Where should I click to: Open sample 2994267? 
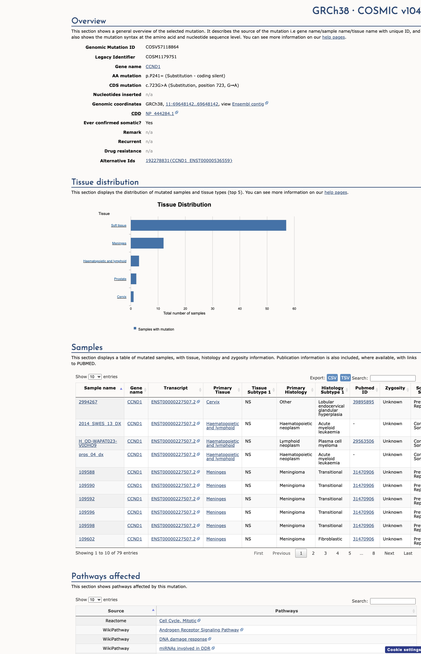[x=88, y=402]
